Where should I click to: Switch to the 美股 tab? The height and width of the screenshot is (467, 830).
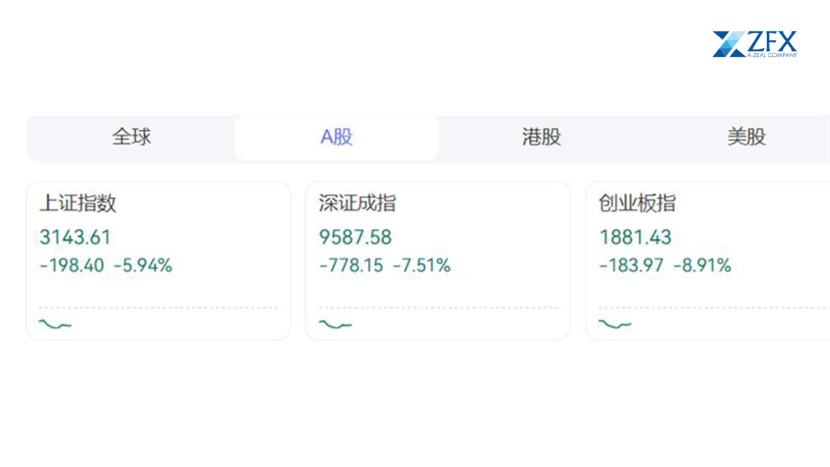[x=746, y=137]
